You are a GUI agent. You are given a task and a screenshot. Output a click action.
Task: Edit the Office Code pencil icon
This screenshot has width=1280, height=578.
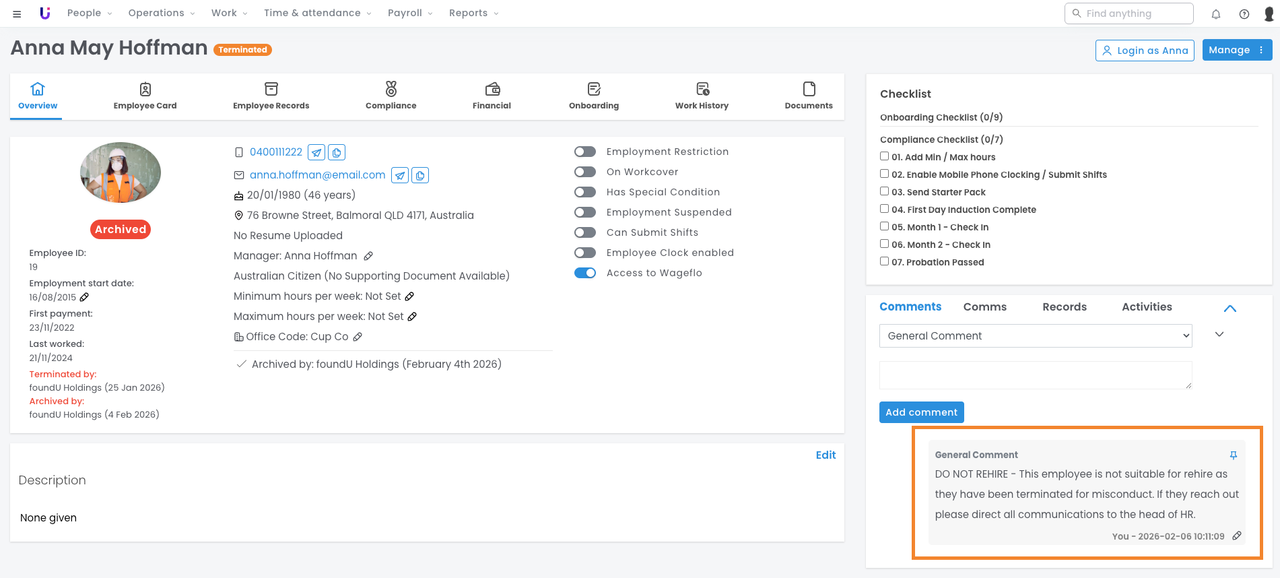(358, 337)
